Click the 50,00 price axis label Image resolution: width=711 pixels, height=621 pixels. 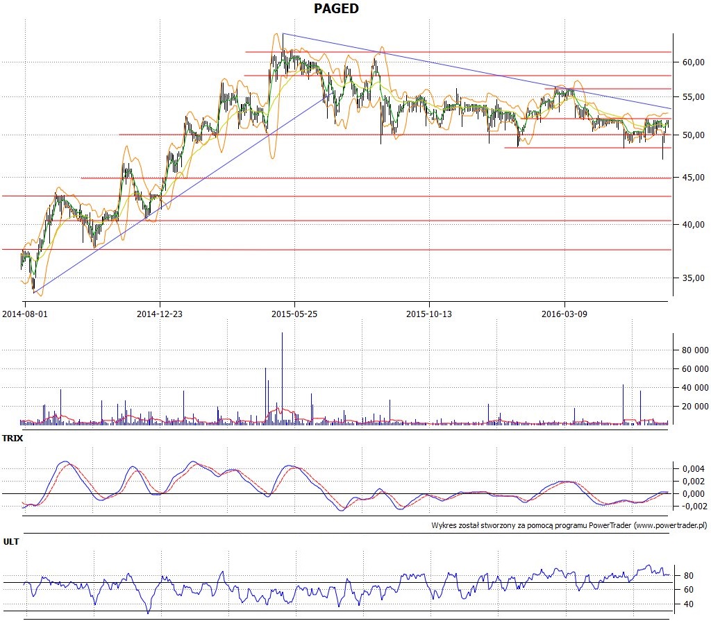point(694,135)
